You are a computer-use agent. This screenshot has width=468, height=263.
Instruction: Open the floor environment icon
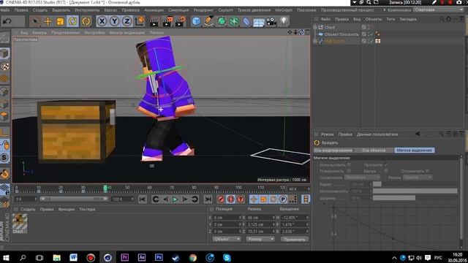(x=259, y=21)
